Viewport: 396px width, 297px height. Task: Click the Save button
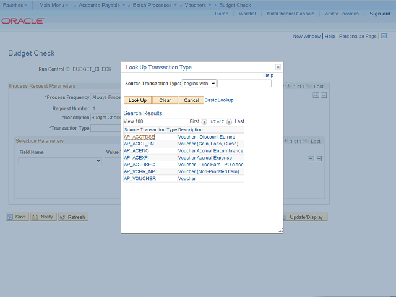tap(17, 217)
